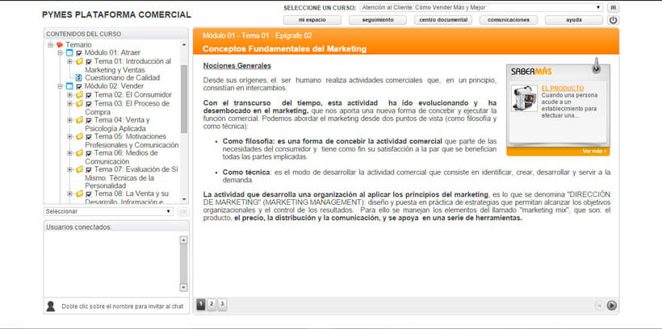Click the Tema 08 La Venta folder icon

(x=79, y=194)
